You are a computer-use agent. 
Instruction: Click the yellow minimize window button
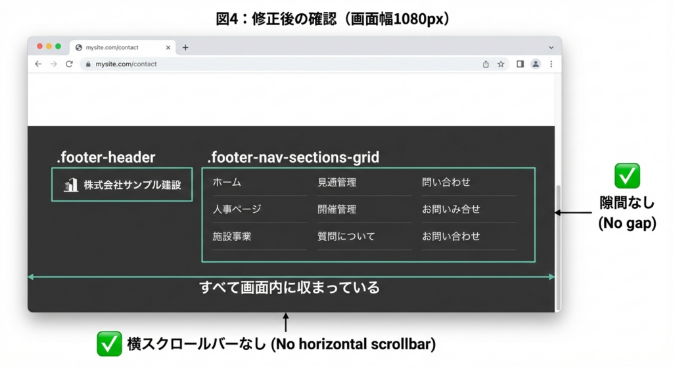[x=49, y=47]
